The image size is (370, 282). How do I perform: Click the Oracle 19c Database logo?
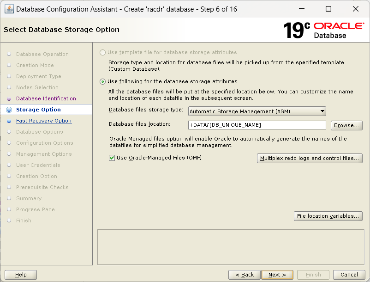pyautogui.click(x=323, y=30)
